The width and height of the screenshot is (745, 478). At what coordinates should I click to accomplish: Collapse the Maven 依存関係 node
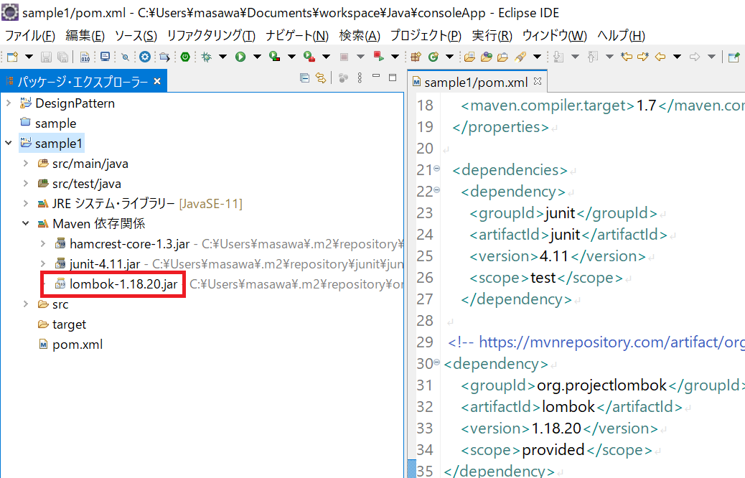pyautogui.click(x=26, y=222)
